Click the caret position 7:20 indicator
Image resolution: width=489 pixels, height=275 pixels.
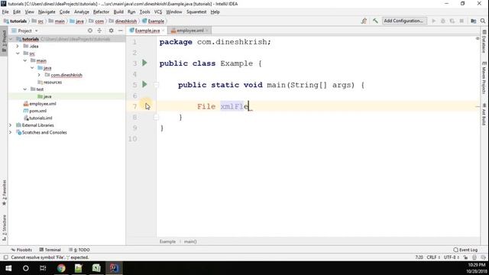click(419, 257)
